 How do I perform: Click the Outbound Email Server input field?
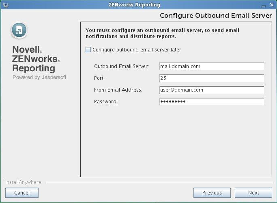coord(212,66)
